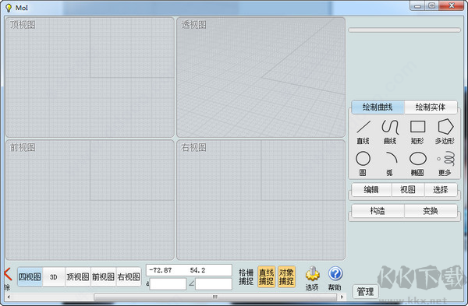Open 选项 options gear icon
Screen dimensions: 468x306
coord(312,278)
